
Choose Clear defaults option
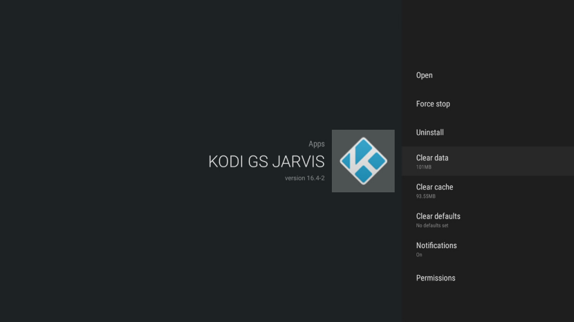pos(488,220)
